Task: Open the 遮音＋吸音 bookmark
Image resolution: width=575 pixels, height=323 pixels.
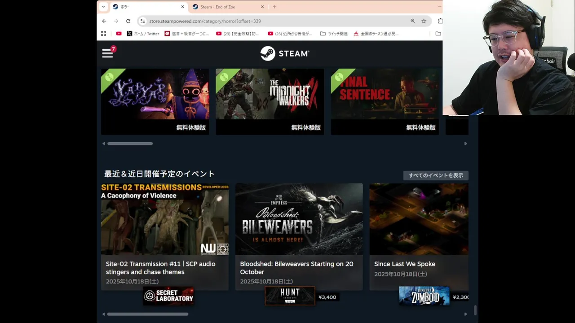Action: [186, 34]
